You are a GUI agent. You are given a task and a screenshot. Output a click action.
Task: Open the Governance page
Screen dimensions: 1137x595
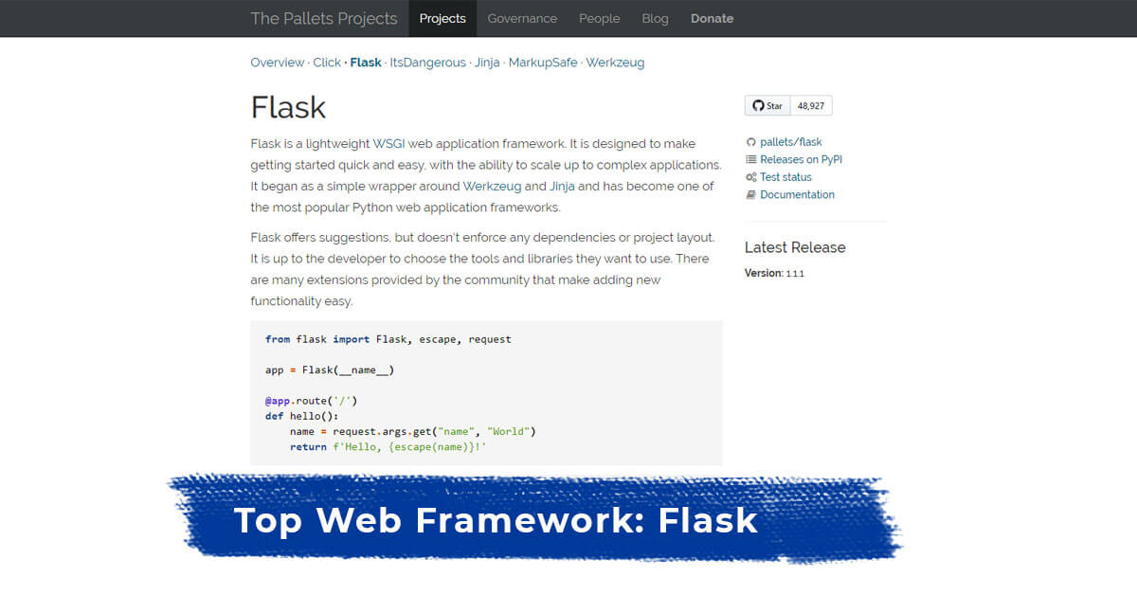click(x=522, y=18)
